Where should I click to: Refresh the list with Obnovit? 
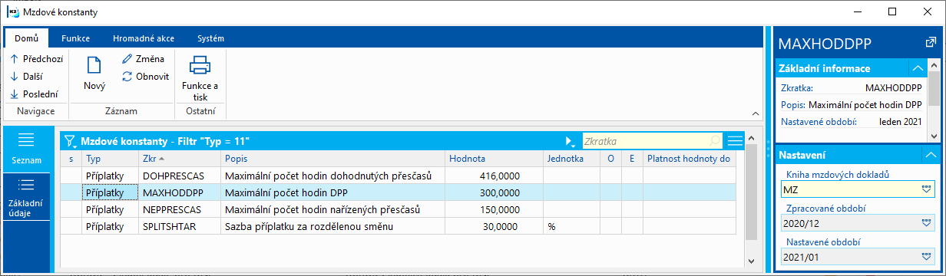[145, 77]
